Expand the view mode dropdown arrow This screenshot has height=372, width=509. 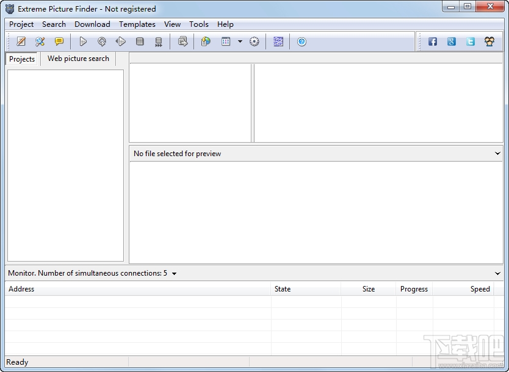click(240, 41)
